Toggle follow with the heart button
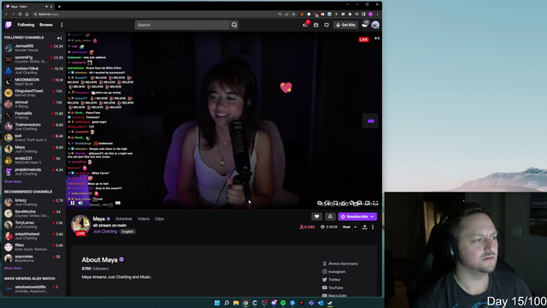547x308 pixels. [x=316, y=216]
